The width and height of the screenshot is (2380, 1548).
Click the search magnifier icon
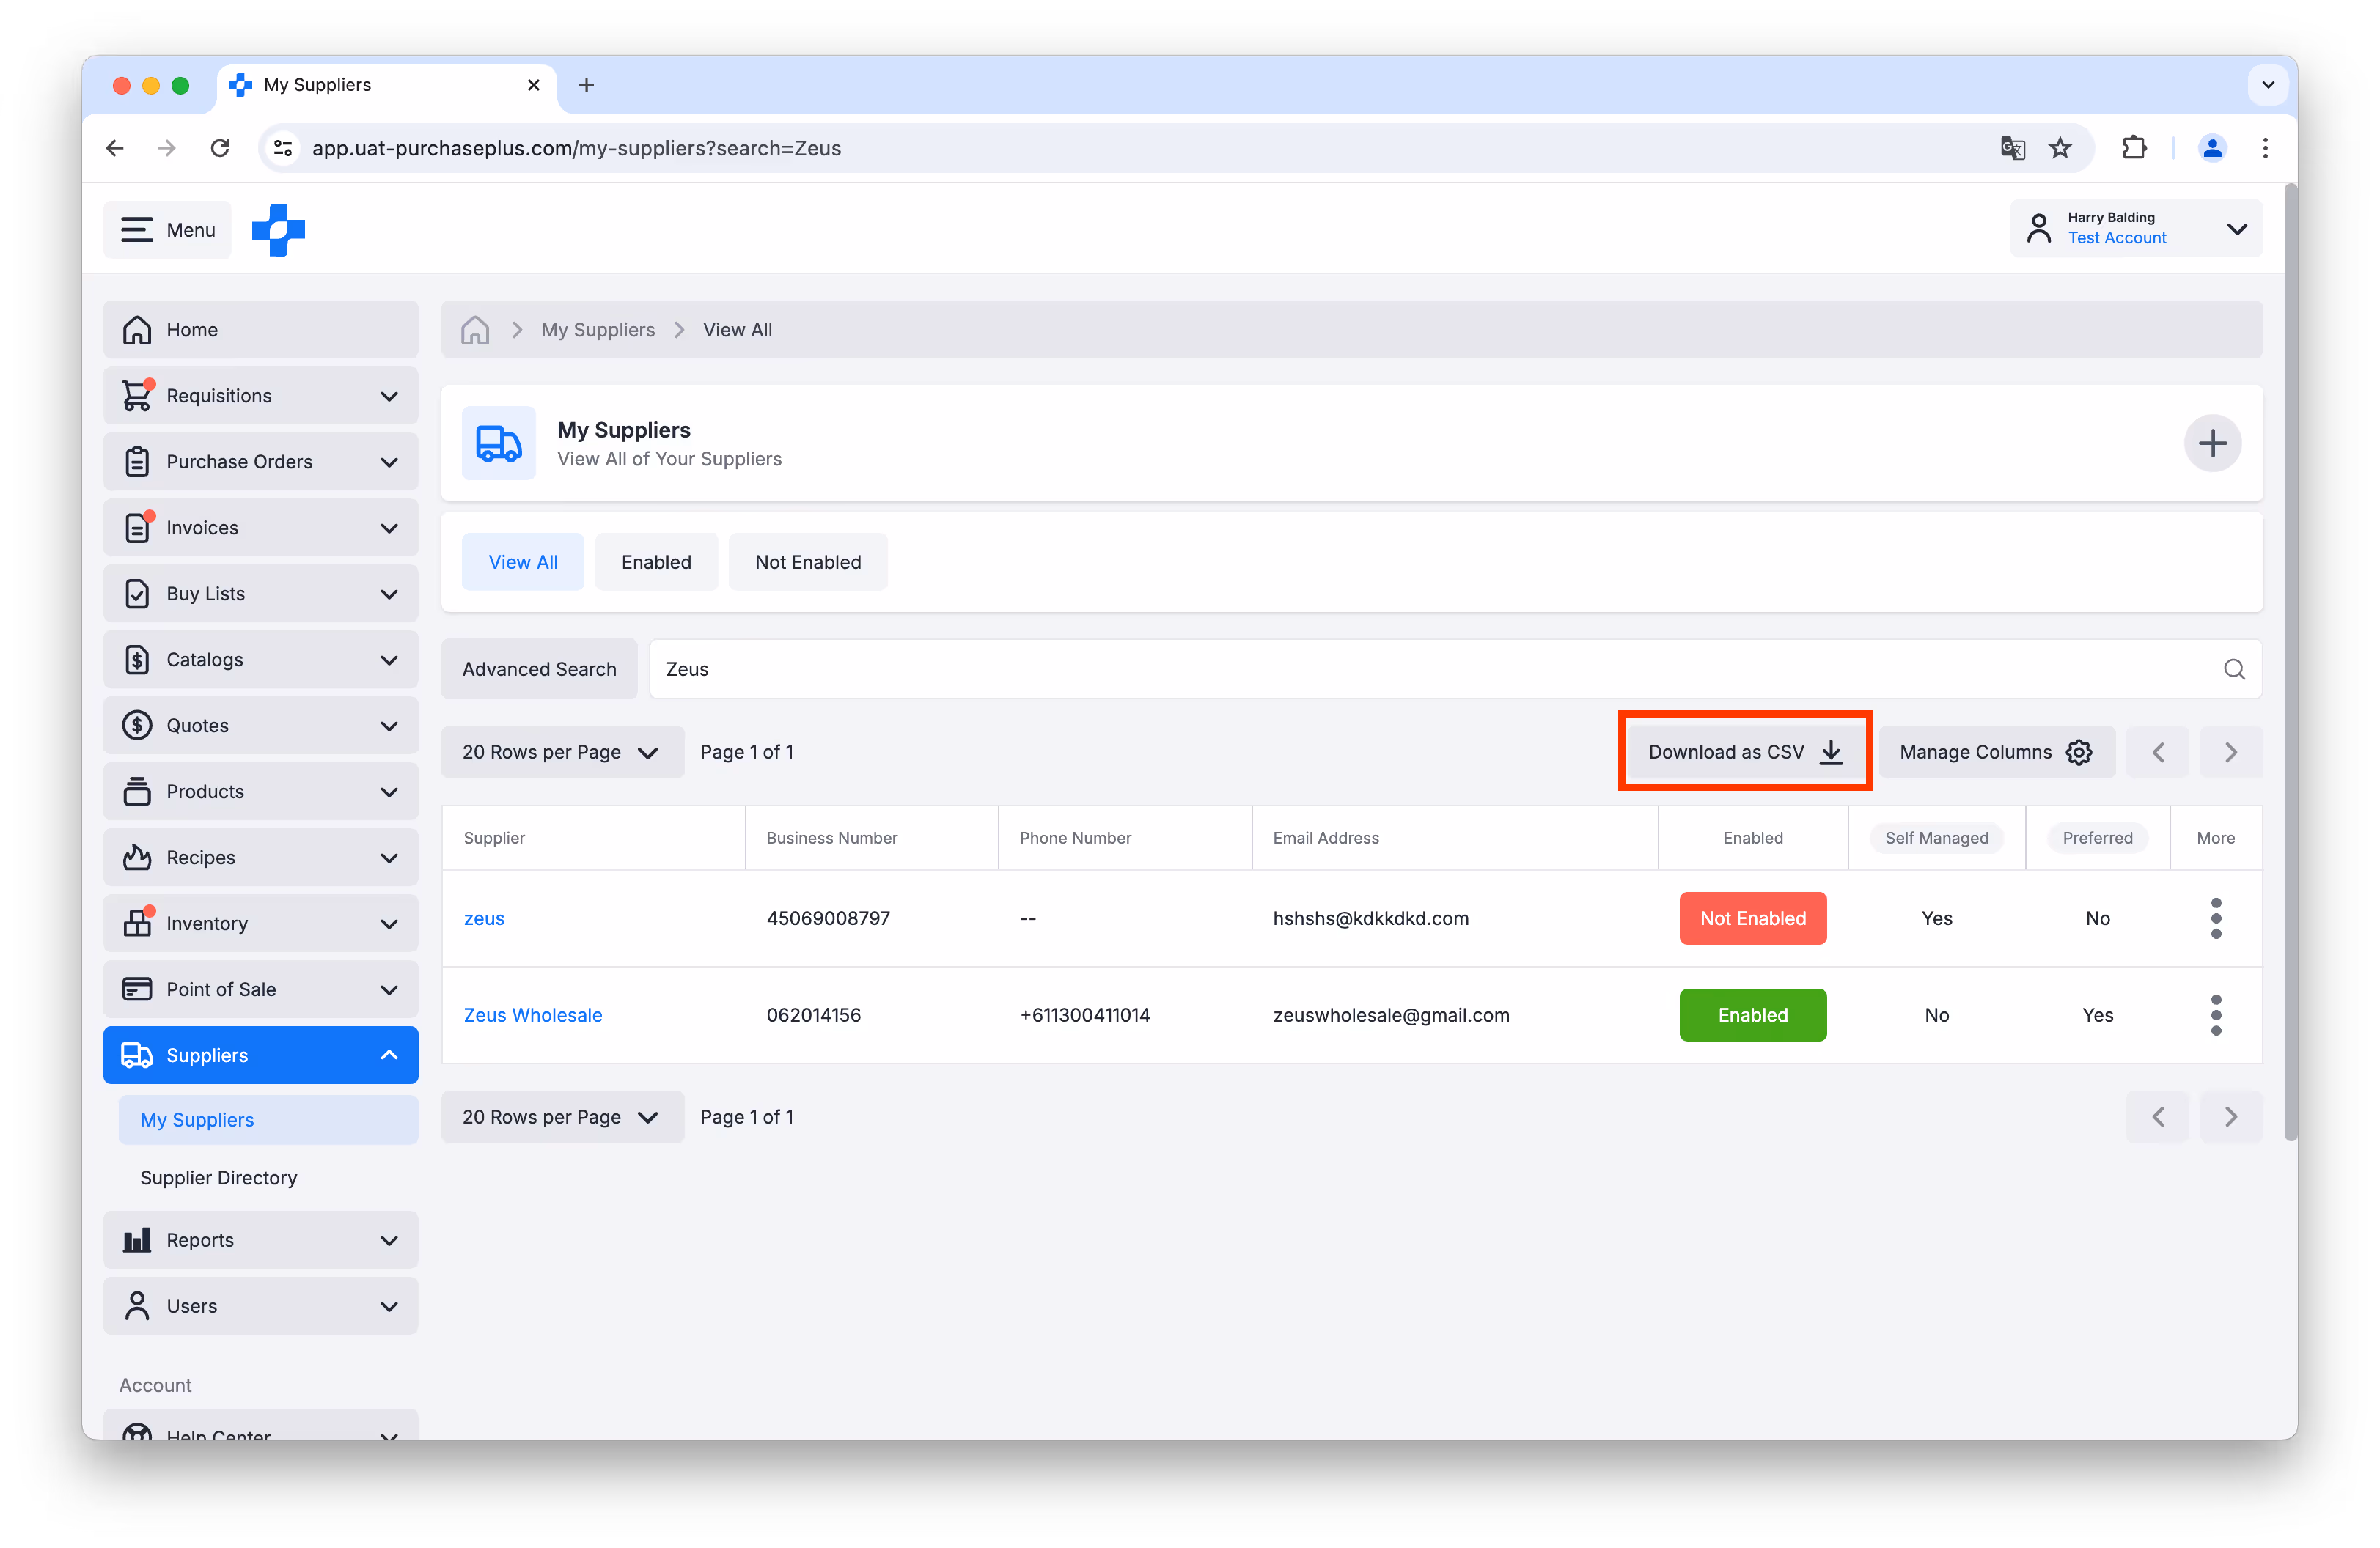click(x=2233, y=668)
